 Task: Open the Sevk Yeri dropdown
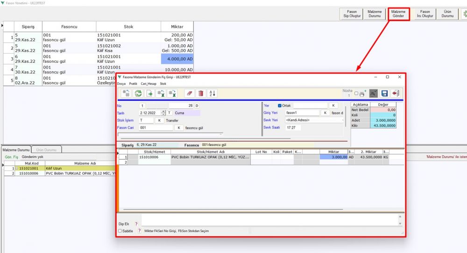342,120
